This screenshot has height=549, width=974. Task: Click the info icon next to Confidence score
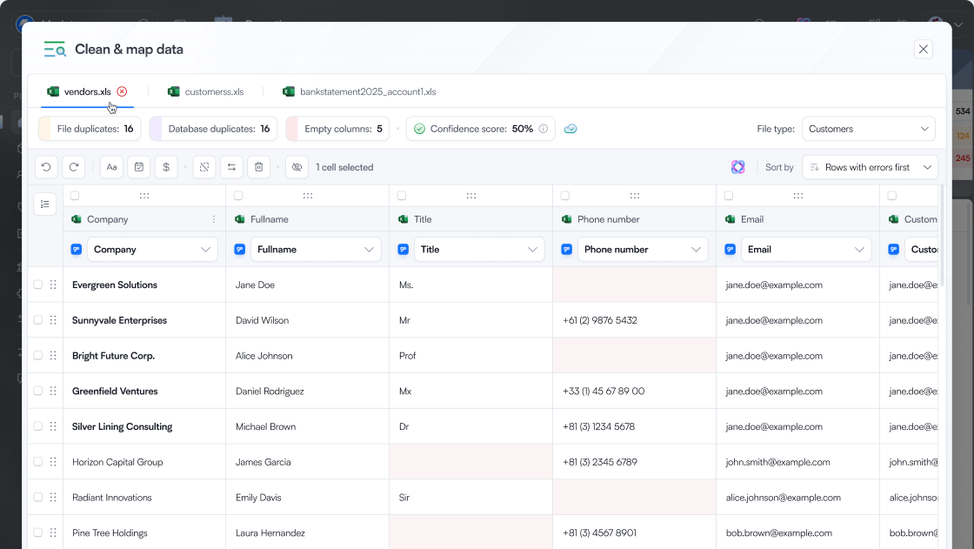pos(544,129)
